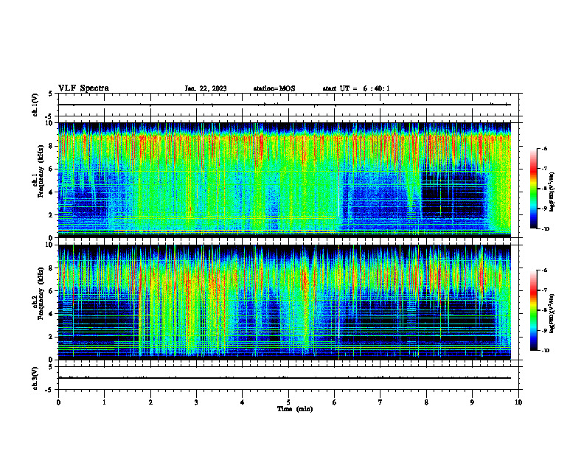
Task: Click ch.2 frequency axis tick "6"
Action: click(52, 291)
